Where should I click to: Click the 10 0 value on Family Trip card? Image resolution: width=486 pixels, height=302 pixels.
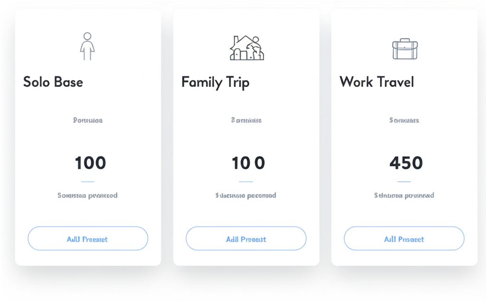click(248, 163)
